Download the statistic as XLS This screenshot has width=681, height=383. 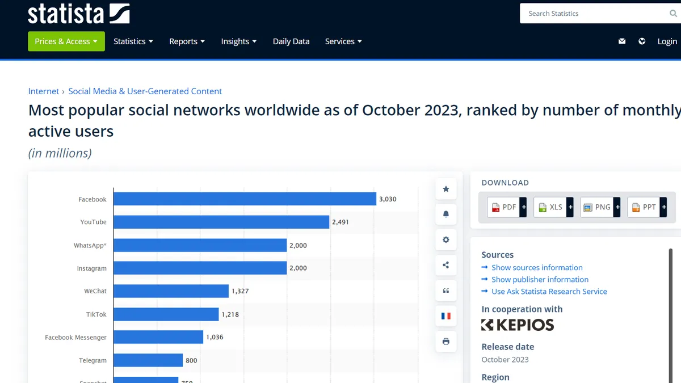click(554, 207)
